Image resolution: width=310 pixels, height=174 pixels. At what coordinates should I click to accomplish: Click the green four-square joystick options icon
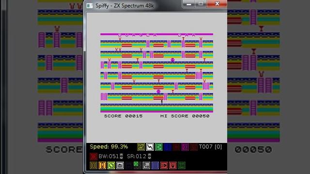point(138,165)
